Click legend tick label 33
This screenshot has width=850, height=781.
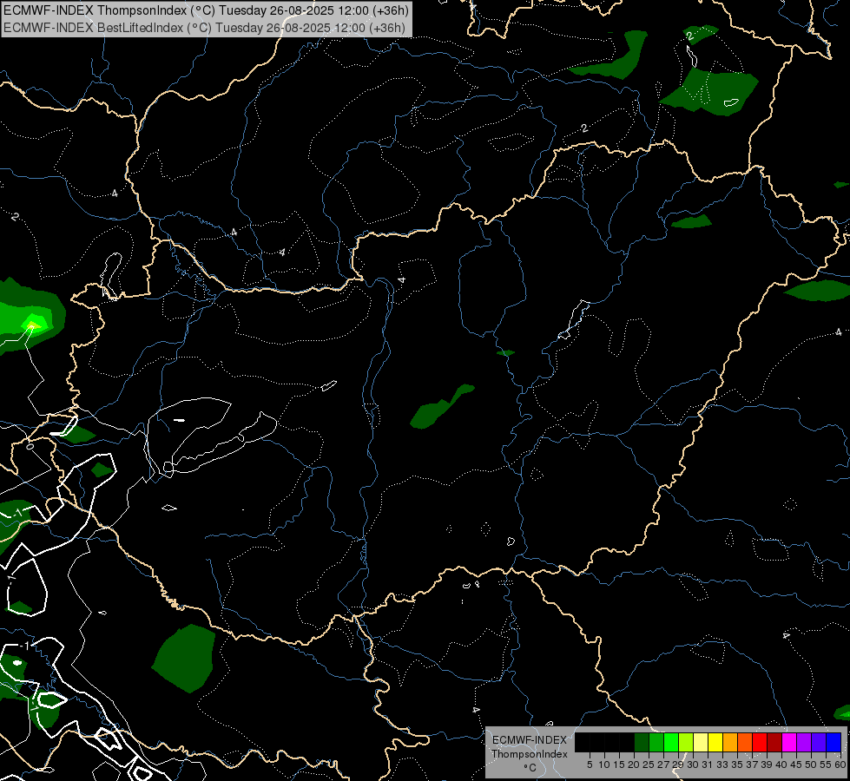pyautogui.click(x=722, y=765)
